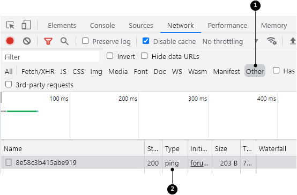Stop recording network log
This screenshot has height=195, width=297.
10,41
